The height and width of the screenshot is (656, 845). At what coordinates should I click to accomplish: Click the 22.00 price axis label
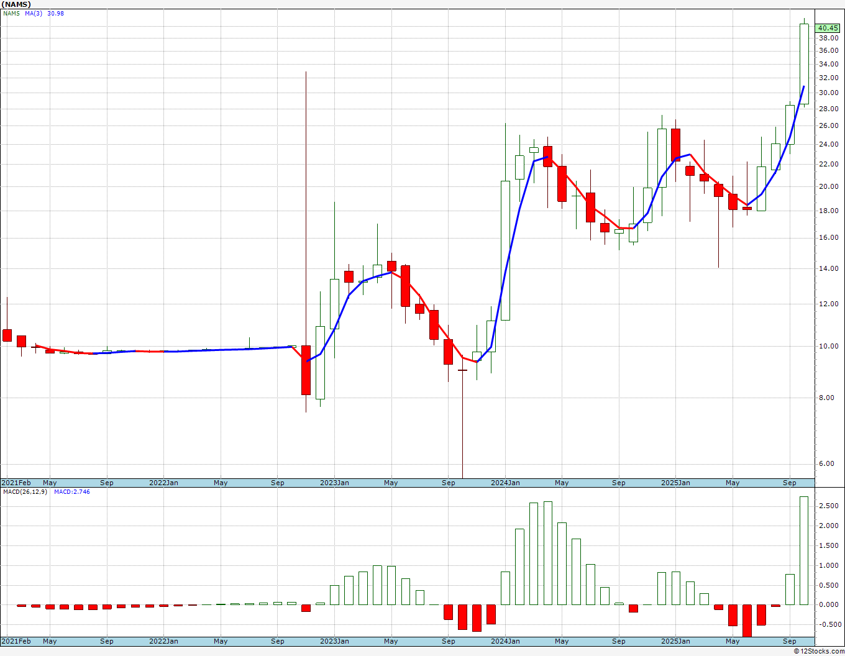(828, 165)
